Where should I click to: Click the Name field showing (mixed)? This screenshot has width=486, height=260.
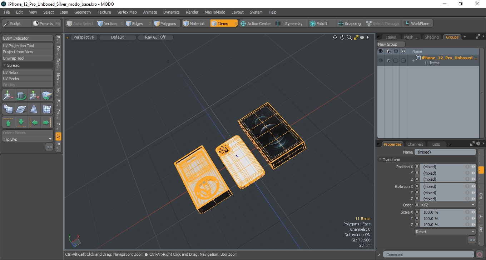445,152
